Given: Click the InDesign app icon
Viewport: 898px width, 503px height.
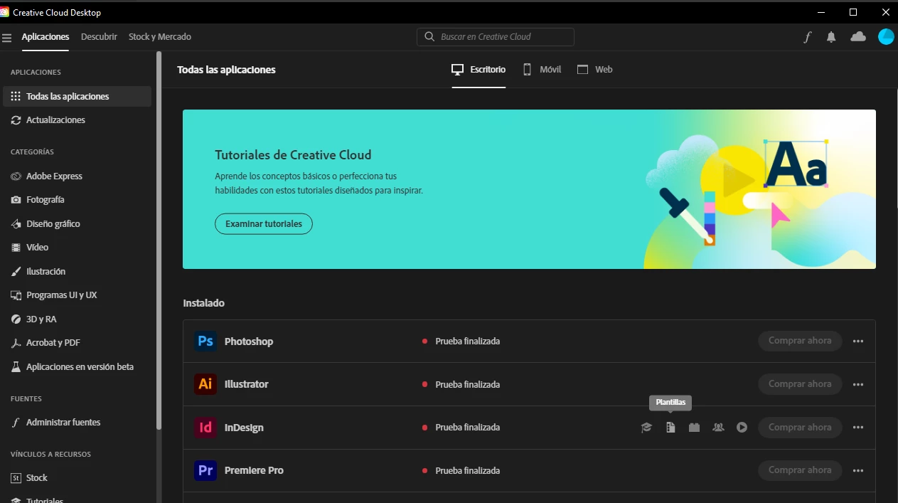Looking at the screenshot, I should (205, 428).
